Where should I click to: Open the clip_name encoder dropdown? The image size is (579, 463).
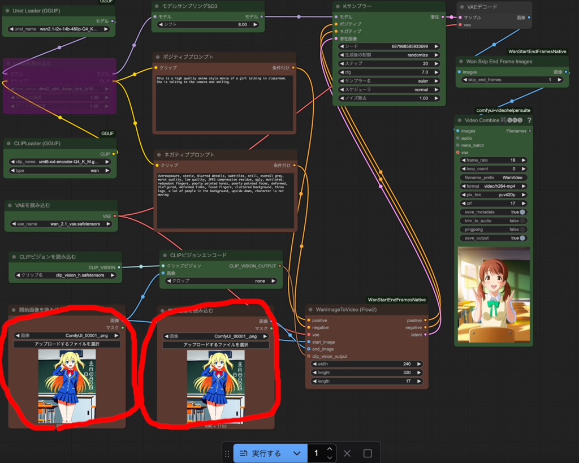pyautogui.click(x=60, y=162)
